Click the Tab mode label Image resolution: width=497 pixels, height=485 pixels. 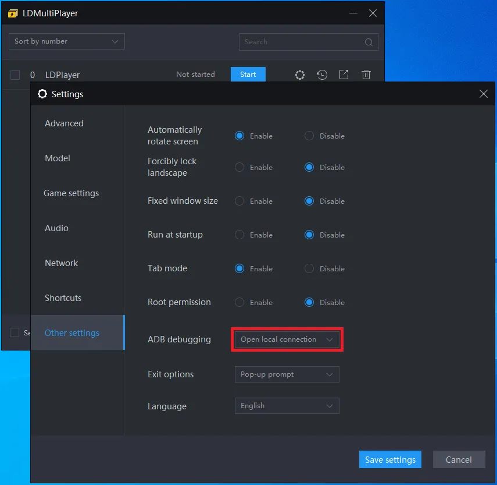(167, 268)
